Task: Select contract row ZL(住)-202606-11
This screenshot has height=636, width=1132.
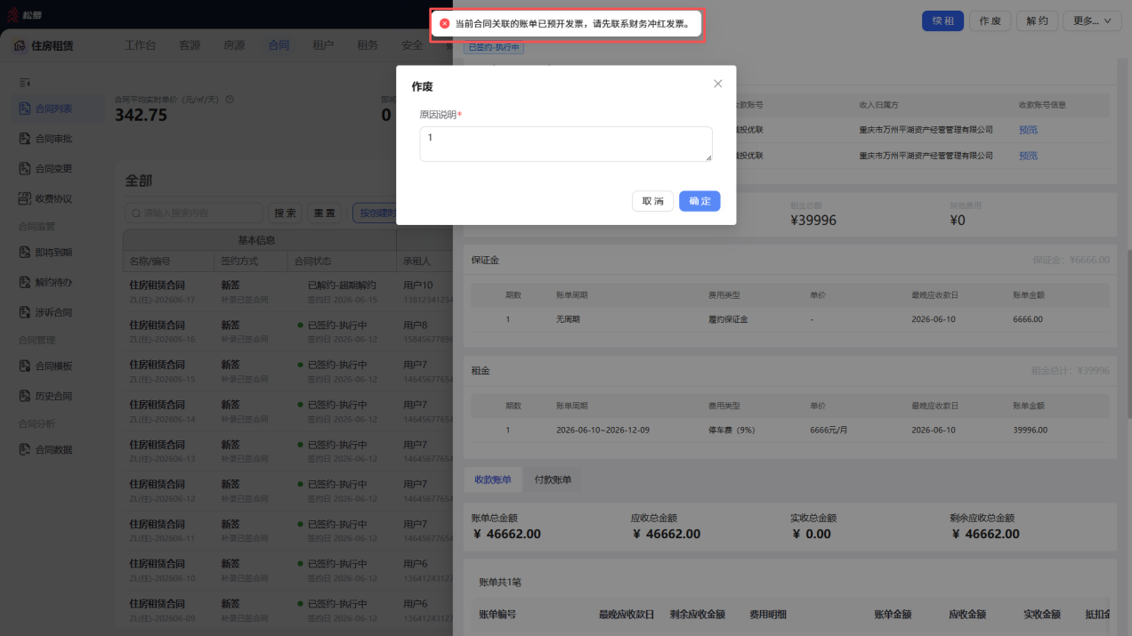Action: pyautogui.click(x=287, y=530)
